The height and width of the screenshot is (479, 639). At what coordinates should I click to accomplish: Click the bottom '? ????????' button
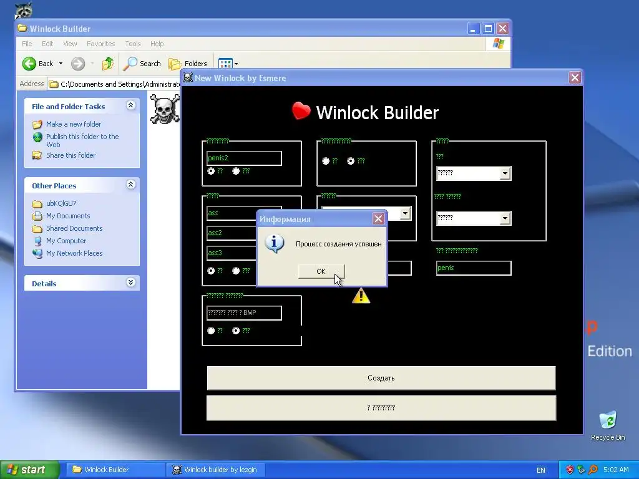(381, 408)
